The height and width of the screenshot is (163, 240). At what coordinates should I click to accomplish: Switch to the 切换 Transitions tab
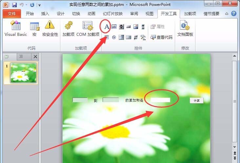(x=76, y=14)
